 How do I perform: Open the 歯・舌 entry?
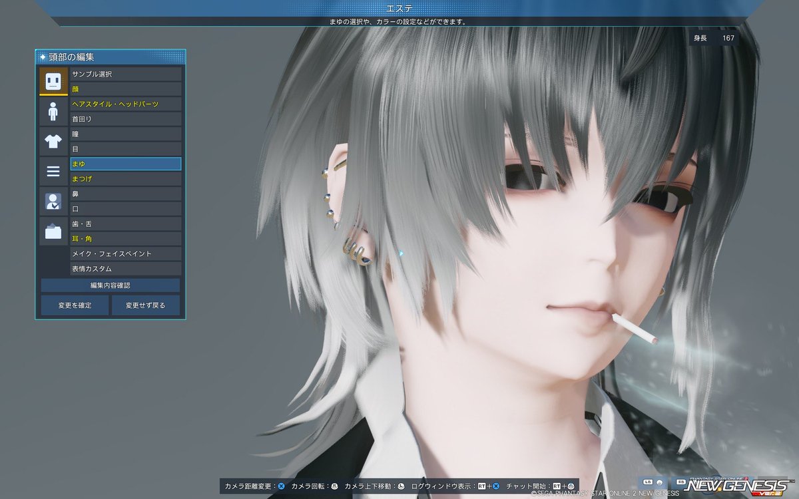(x=126, y=224)
